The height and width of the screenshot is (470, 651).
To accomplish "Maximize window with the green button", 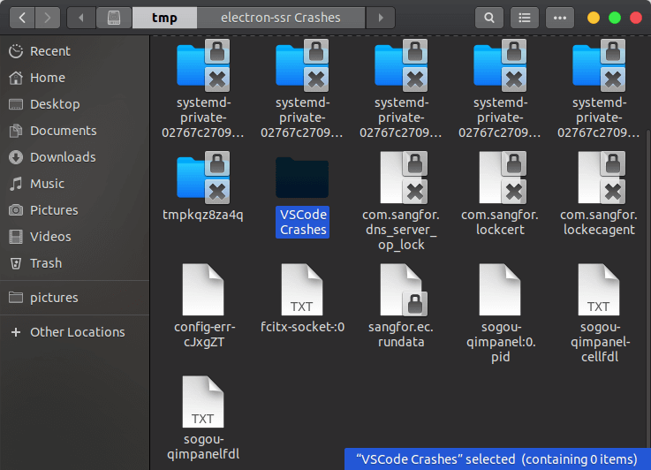I will pyautogui.click(x=615, y=18).
